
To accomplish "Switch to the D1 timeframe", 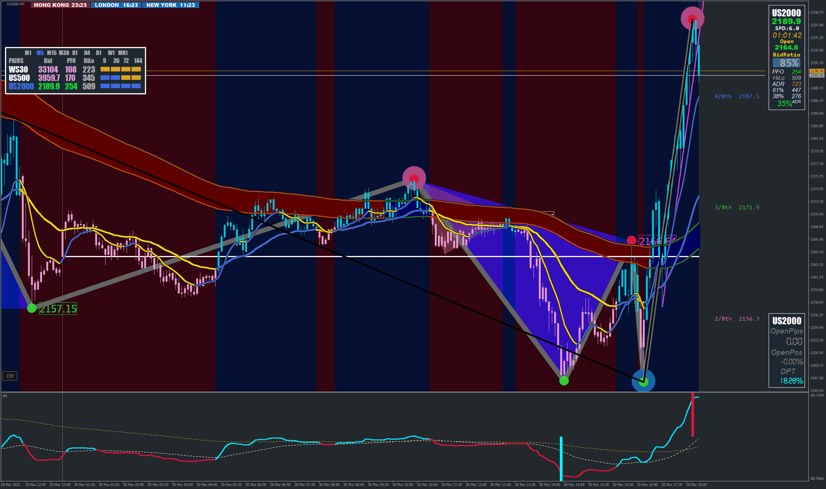I will pos(99,53).
